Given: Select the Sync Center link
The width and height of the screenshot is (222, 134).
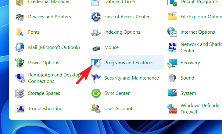Looking at the screenshot, I should point(117,93).
